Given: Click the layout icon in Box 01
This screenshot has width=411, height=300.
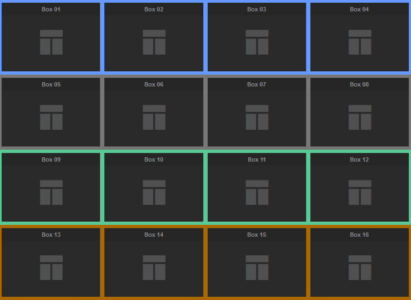Looking at the screenshot, I should pyautogui.click(x=51, y=42).
